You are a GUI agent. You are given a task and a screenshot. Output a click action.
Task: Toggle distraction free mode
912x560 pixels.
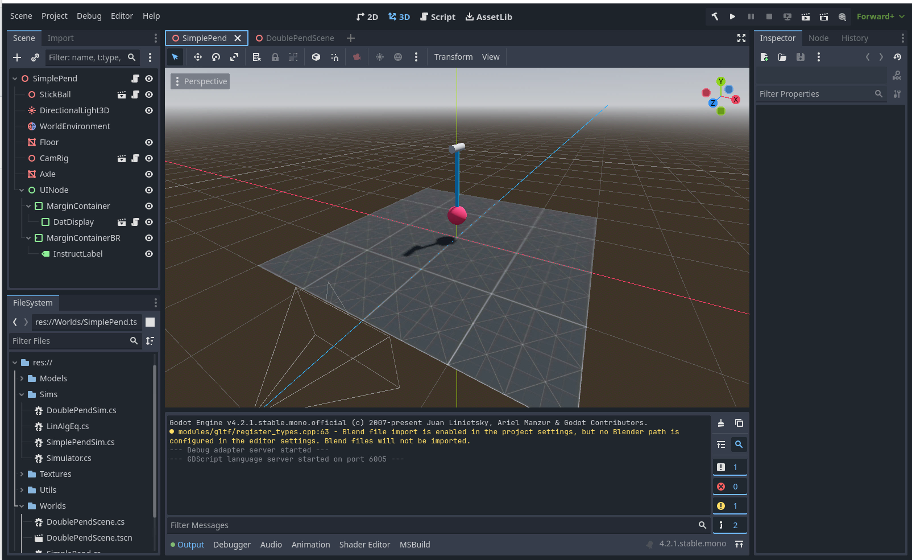point(741,38)
